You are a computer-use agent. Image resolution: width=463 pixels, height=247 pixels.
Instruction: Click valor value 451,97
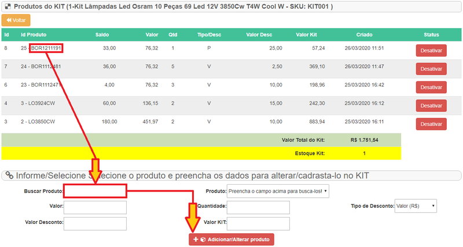(x=150, y=122)
